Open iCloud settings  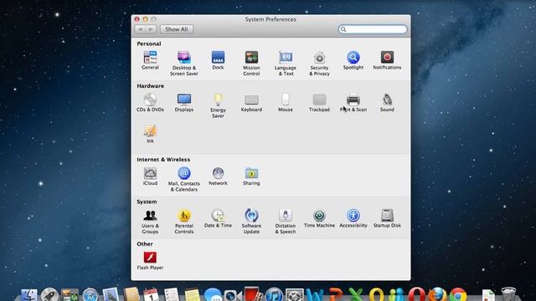(150, 176)
